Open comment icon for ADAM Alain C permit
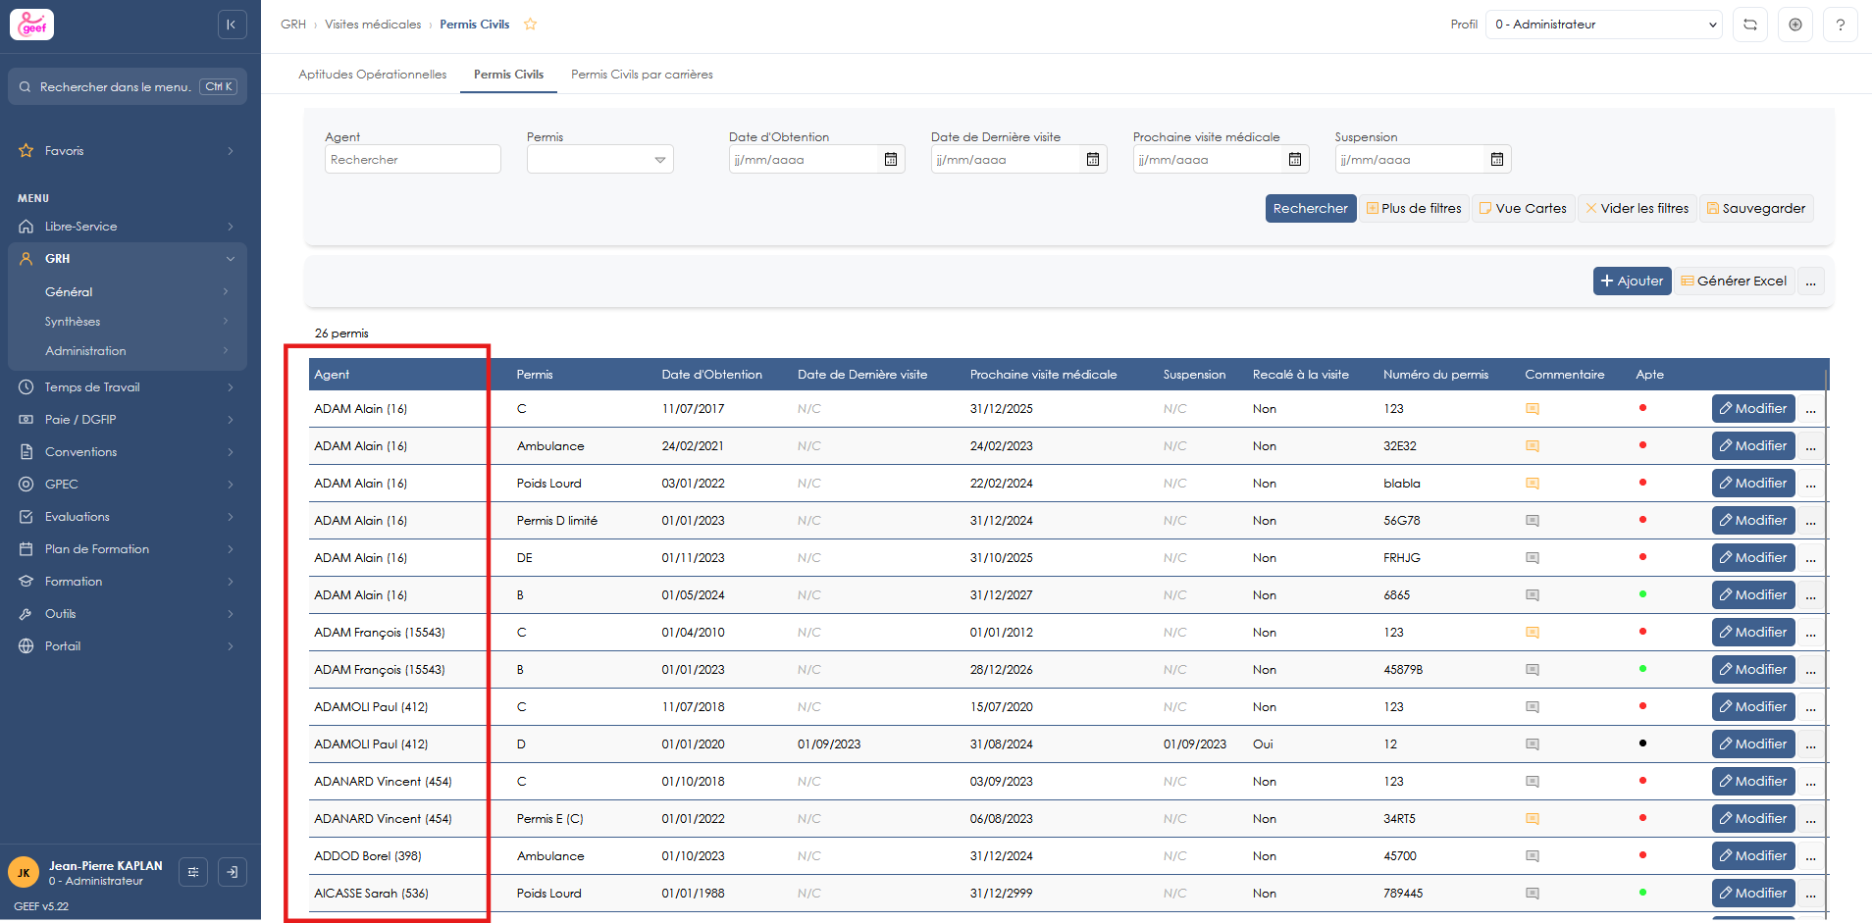 pos(1533,409)
